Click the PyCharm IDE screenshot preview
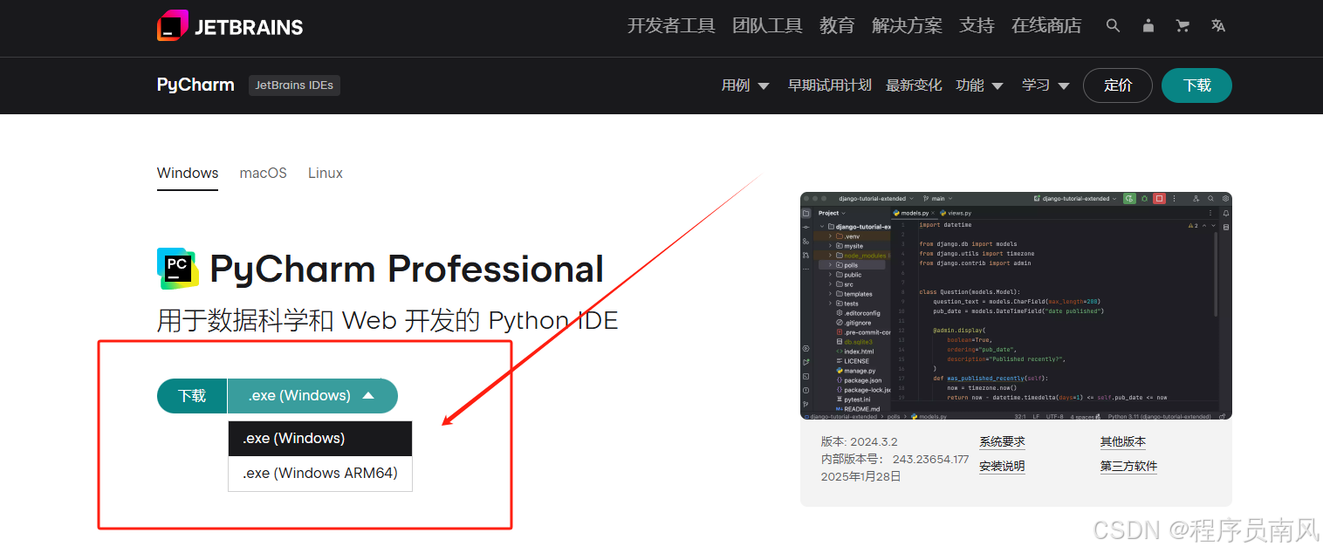1323x553 pixels. click(1016, 306)
